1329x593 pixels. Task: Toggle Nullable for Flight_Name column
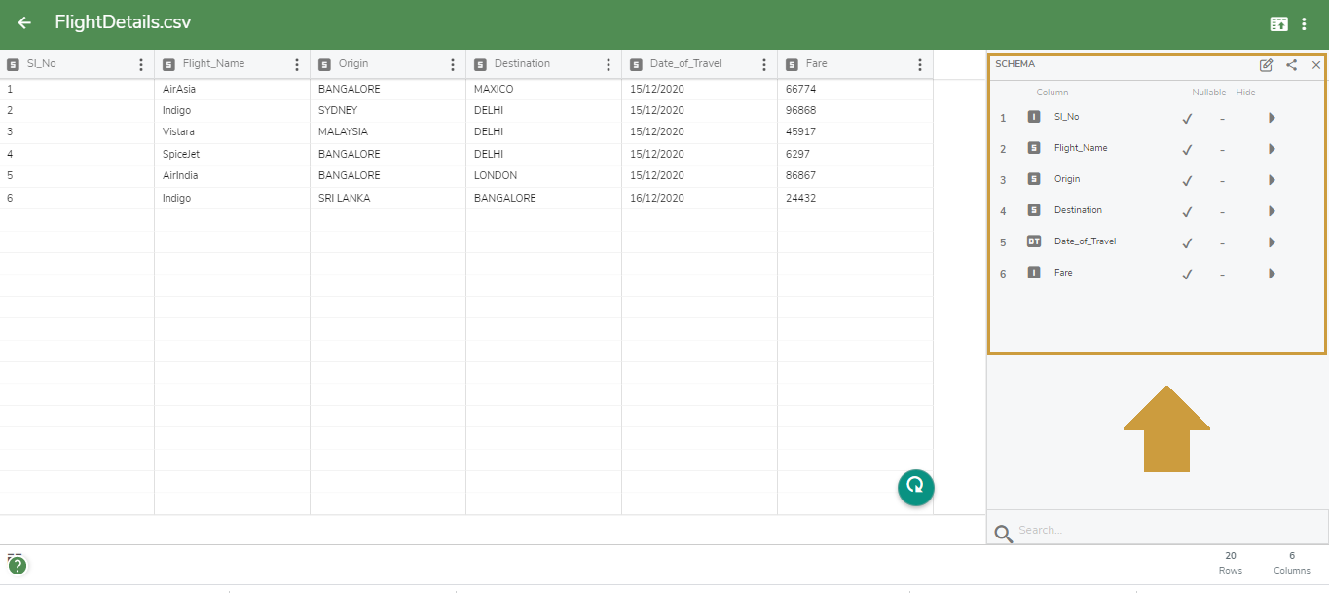click(x=1186, y=149)
